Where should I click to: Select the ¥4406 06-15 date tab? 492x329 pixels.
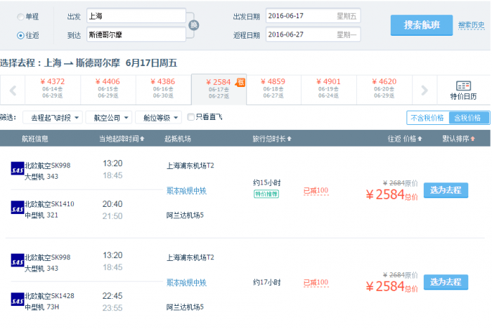[108, 88]
